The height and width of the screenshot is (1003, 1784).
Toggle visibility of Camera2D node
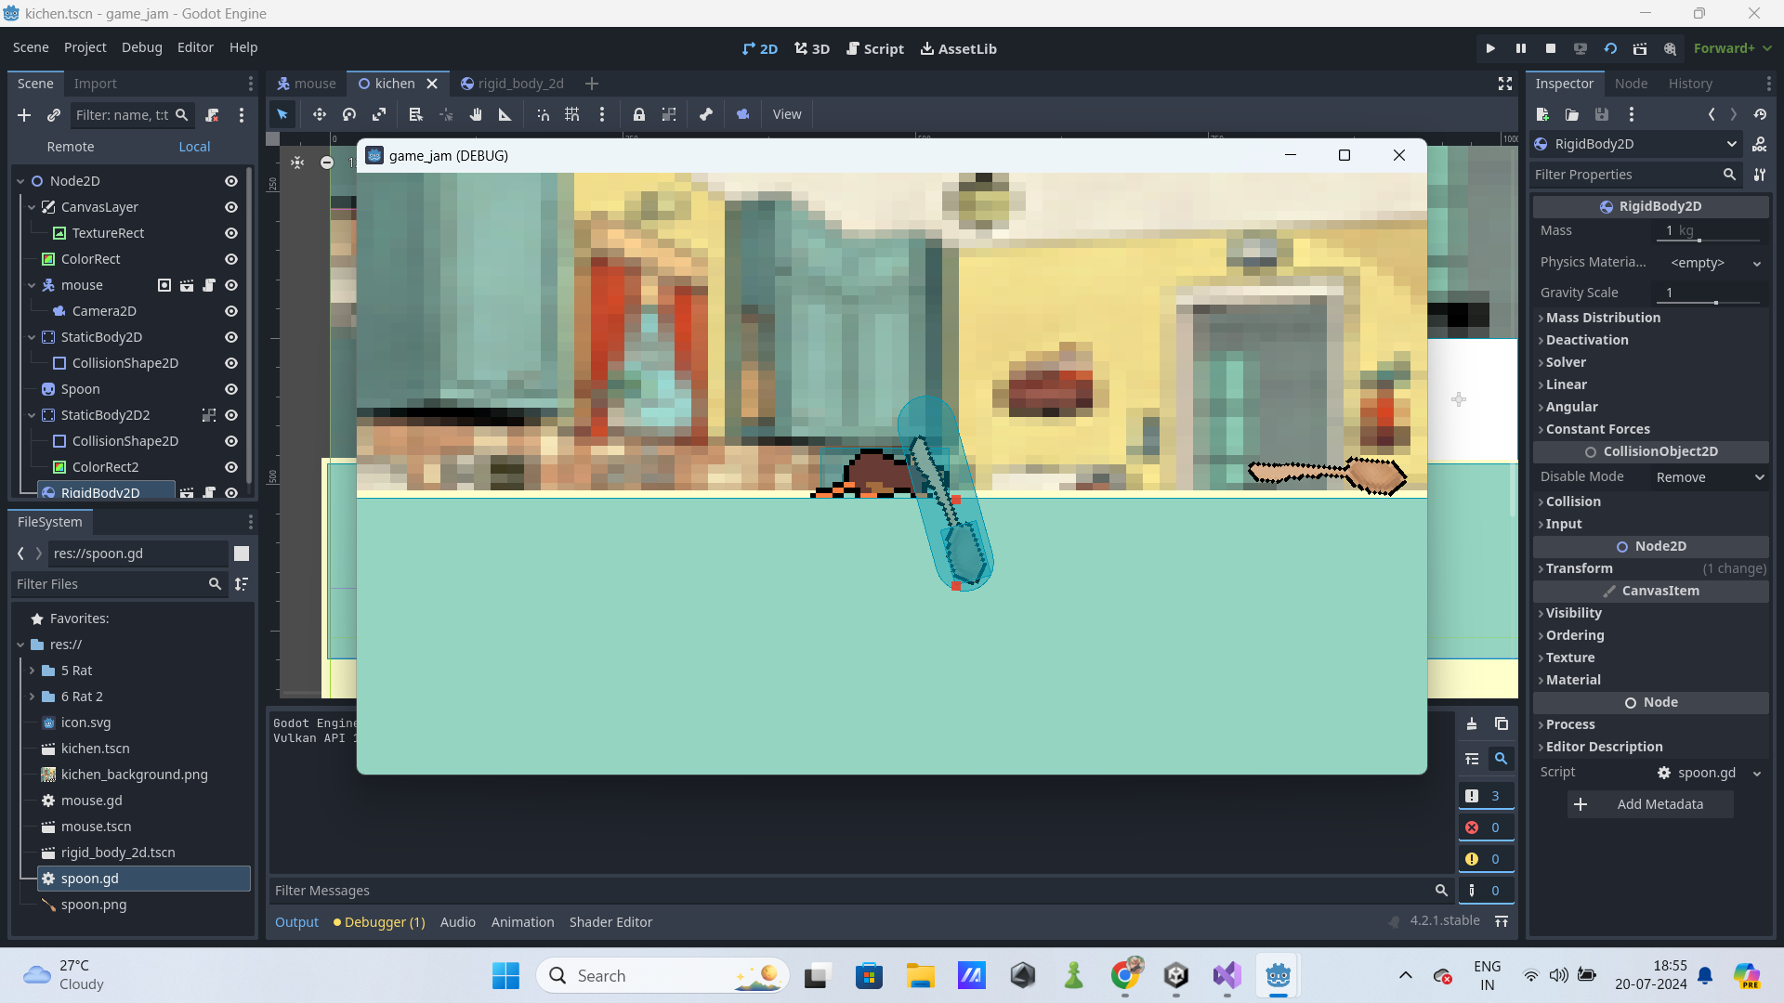tap(231, 311)
